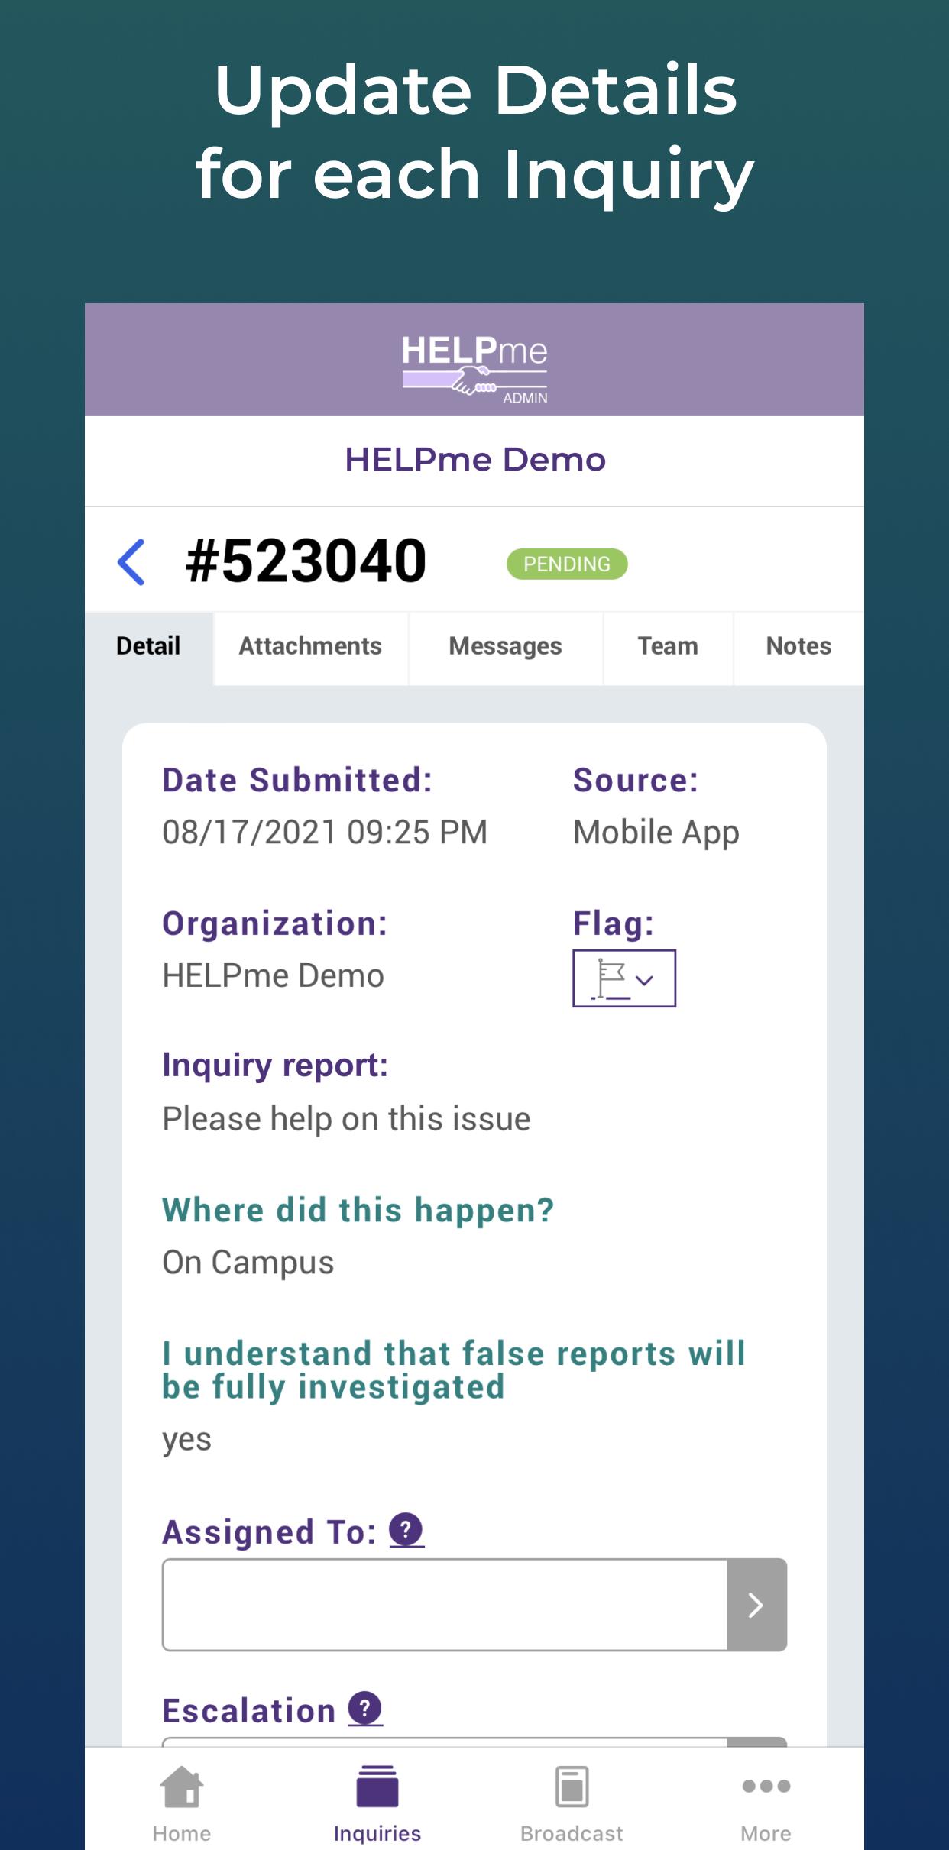Switch to the Attachments tab
The width and height of the screenshot is (949, 1850).
tap(310, 646)
